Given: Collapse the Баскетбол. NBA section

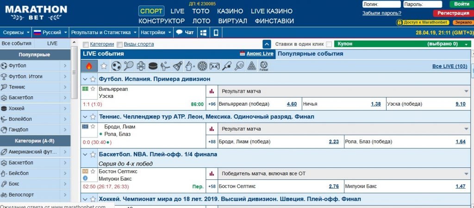Looking at the screenshot, I should (85, 155).
